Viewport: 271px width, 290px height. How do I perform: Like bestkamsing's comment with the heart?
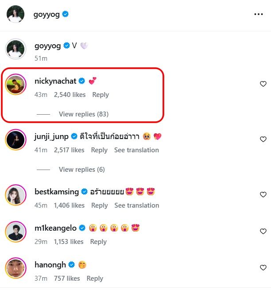pos(263,195)
